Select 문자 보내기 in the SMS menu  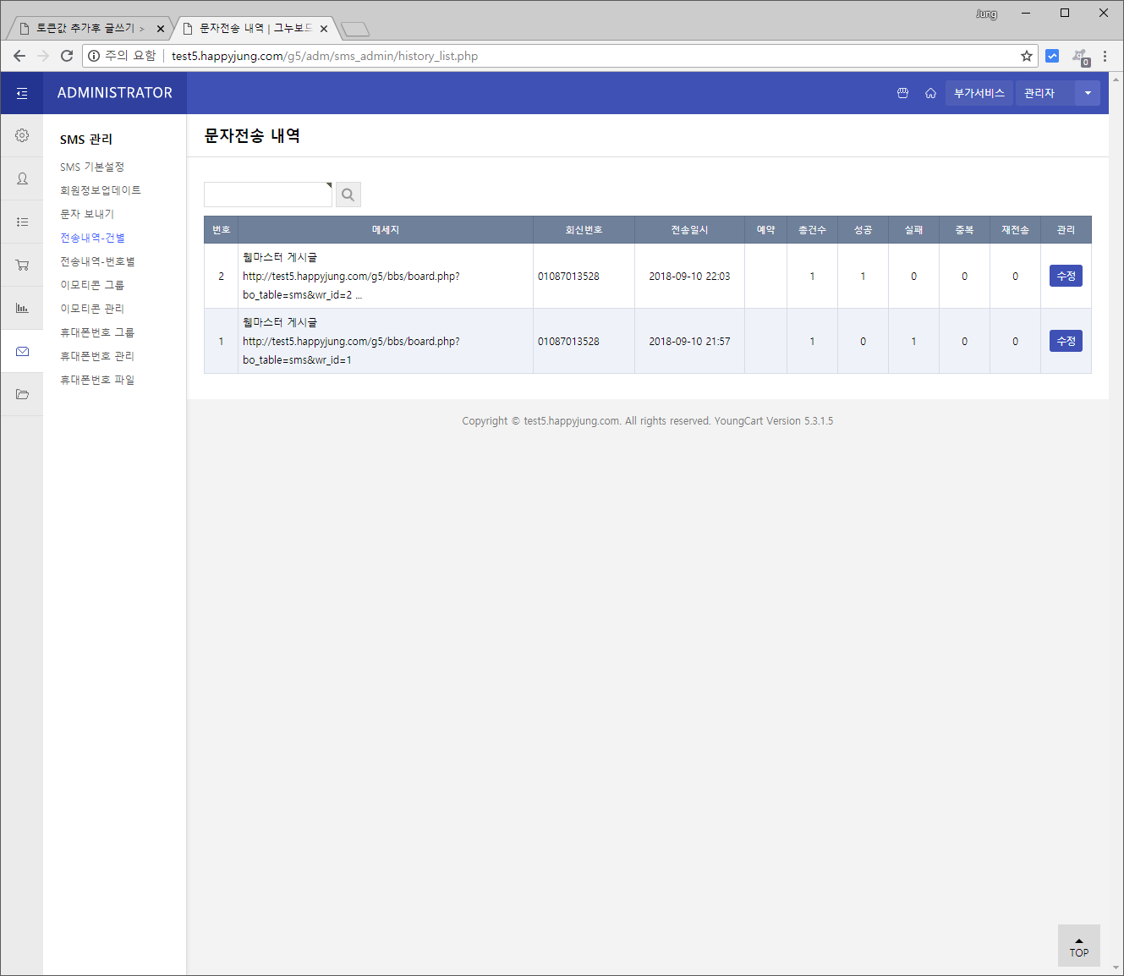(87, 214)
